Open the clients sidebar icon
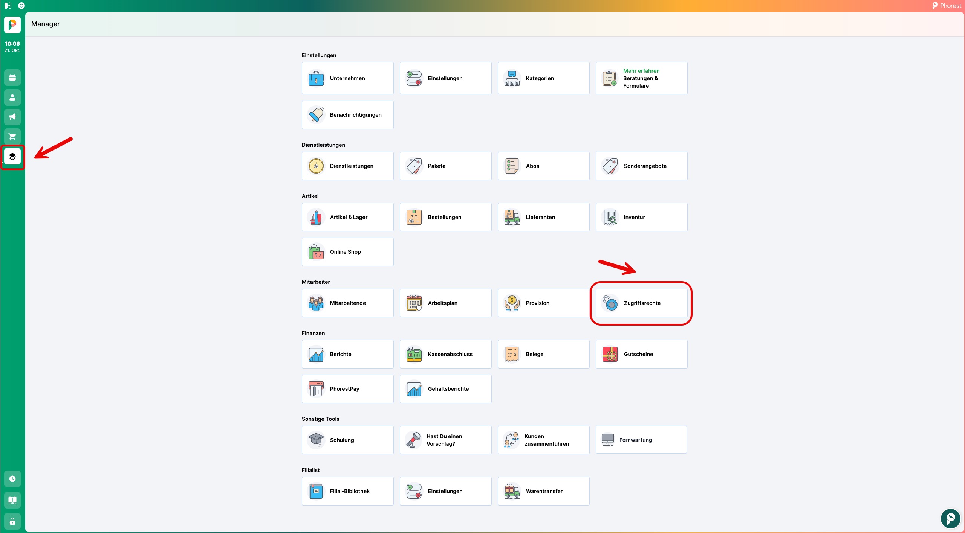965x533 pixels. click(x=12, y=97)
